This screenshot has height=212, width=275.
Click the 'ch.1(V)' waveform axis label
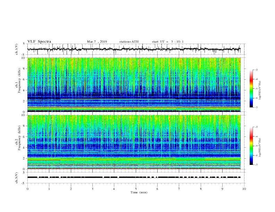[17, 49]
